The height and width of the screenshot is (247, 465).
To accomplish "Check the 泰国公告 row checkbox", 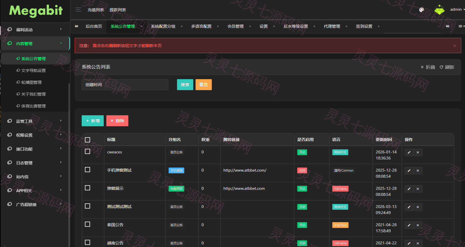I will click(87, 224).
